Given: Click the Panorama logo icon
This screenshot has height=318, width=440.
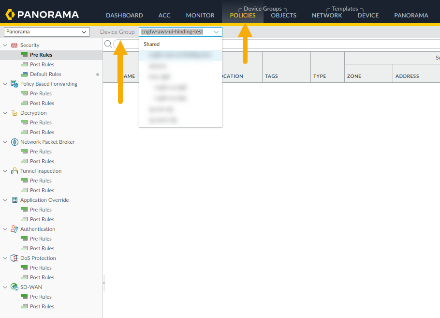Looking at the screenshot, I should click(x=10, y=15).
